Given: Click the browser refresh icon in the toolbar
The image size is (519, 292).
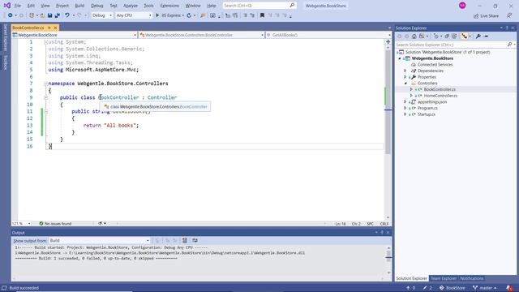Looking at the screenshot, I should pos(189,15).
